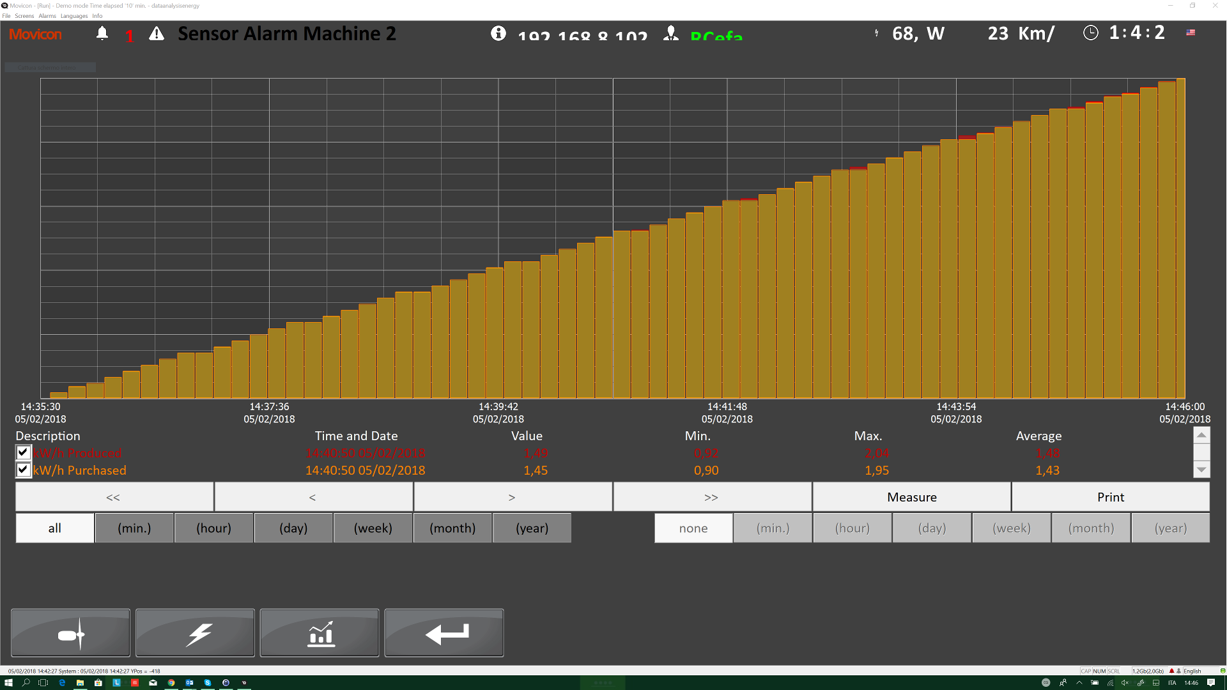Click the info circle icon beside the IP address
1227x690 pixels.
498,33
